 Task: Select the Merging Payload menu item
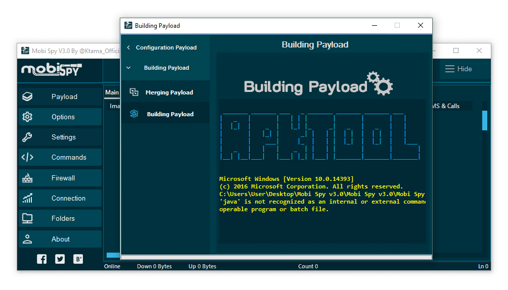pos(169,92)
